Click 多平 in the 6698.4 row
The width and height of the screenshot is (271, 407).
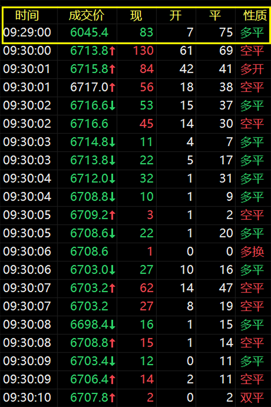(x=252, y=325)
